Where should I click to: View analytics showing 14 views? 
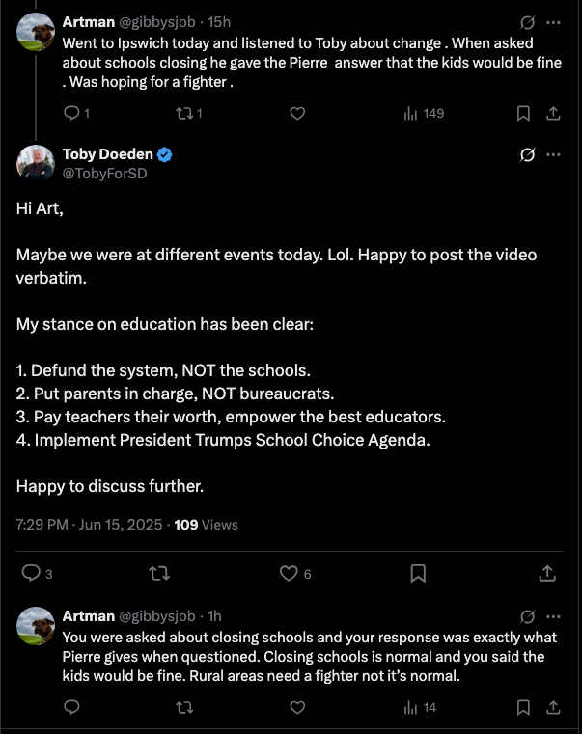coord(420,707)
